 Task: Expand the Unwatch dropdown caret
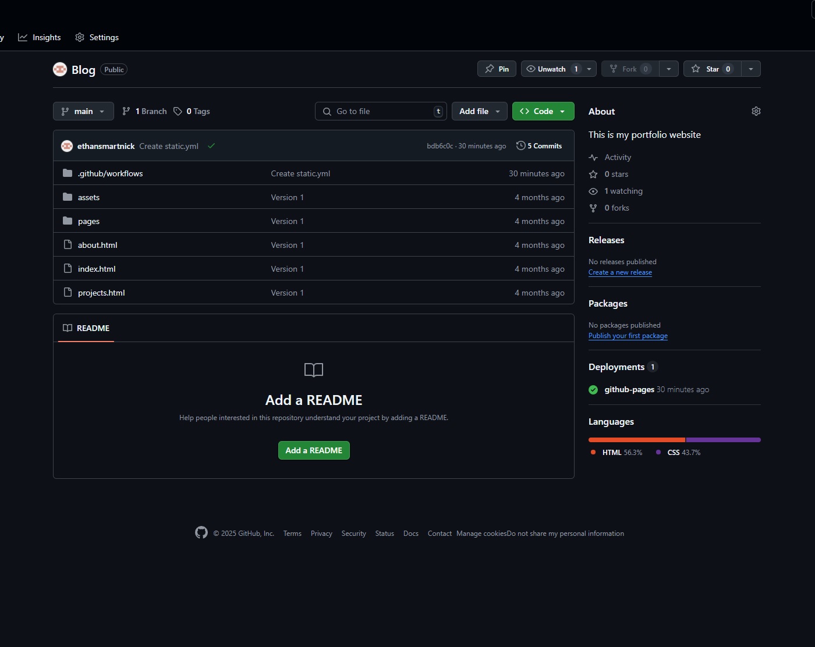click(589, 69)
